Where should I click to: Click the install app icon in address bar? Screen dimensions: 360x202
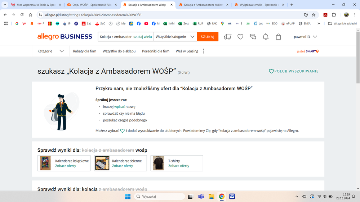(306, 15)
